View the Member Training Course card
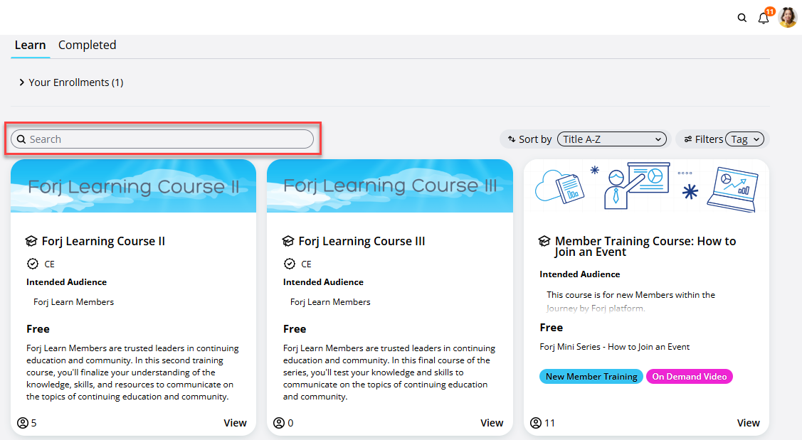Viewport: 802px width, 440px height. (x=749, y=423)
